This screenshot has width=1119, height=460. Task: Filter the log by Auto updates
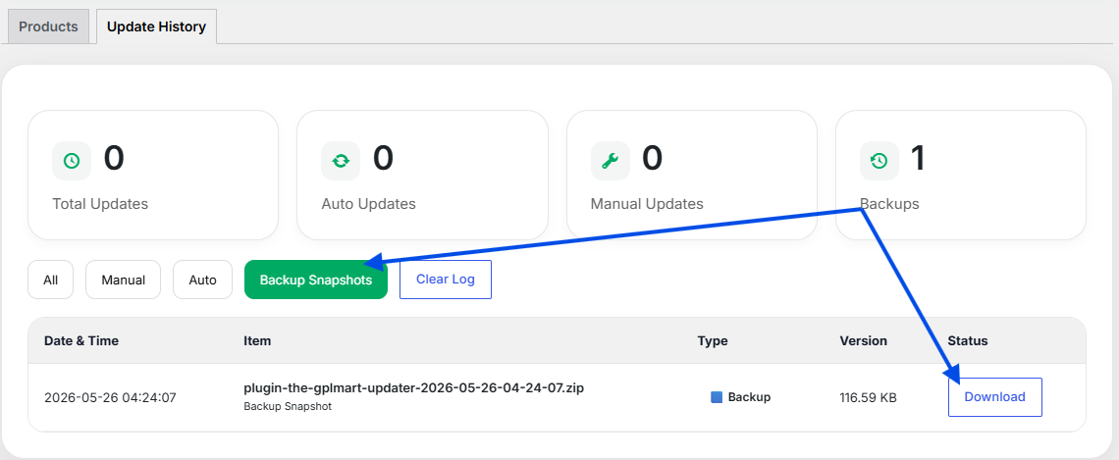point(202,280)
